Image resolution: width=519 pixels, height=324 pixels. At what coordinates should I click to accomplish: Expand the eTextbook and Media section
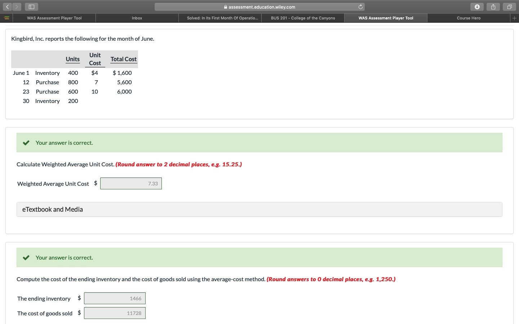(x=53, y=209)
